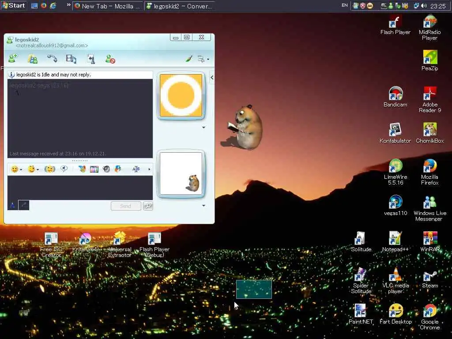
Task: Click the search button next to Send
Action: click(148, 206)
